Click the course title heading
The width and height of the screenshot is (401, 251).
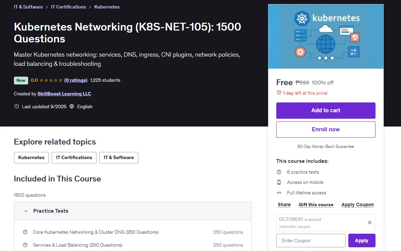[x=127, y=33]
